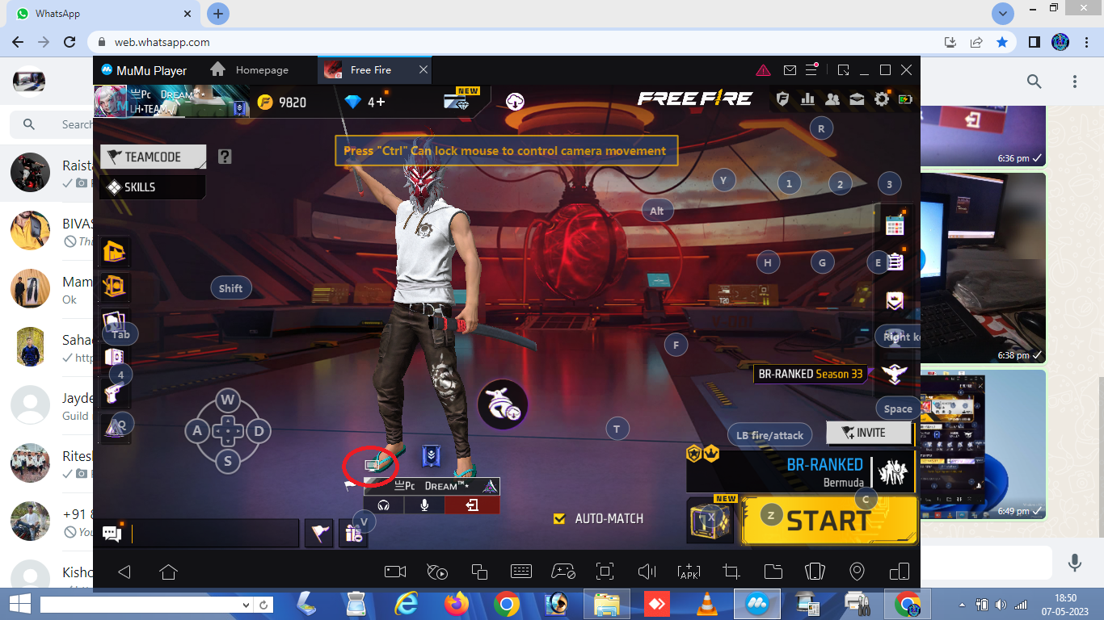The height and width of the screenshot is (620, 1104).
Task: Bookmark the page with Chrome star icon
Action: (1002, 42)
